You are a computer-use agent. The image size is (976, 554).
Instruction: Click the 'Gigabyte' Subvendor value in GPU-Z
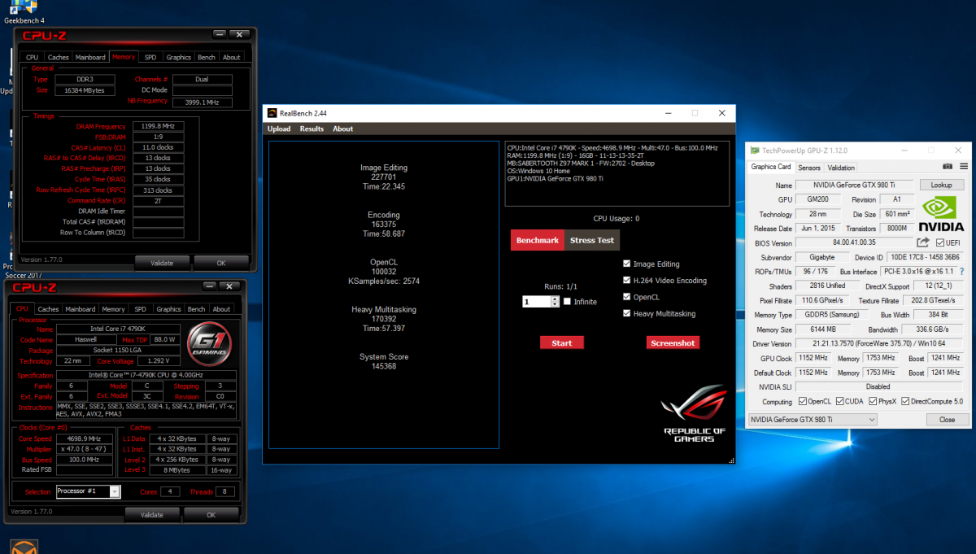click(822, 257)
